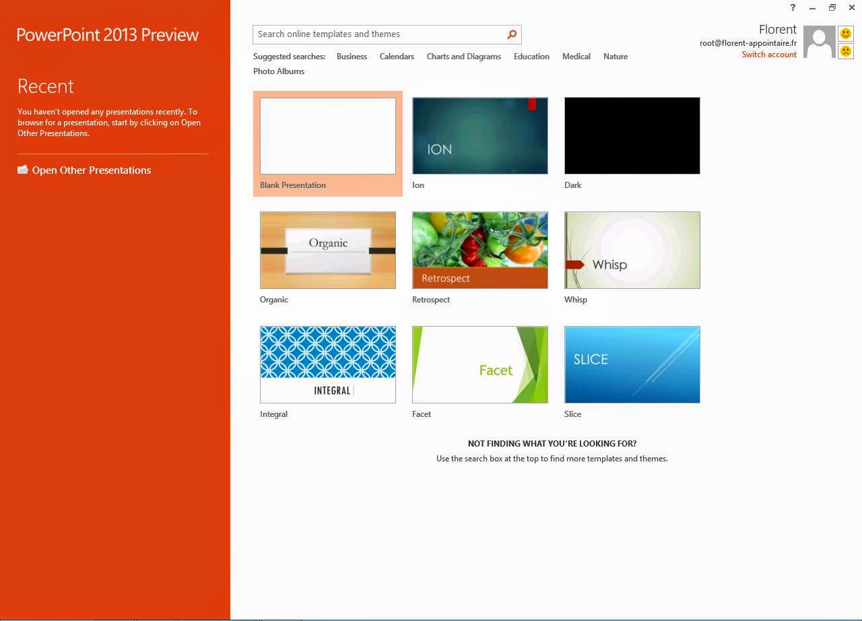
Task: Click the sad frown feedback icon
Action: (845, 51)
